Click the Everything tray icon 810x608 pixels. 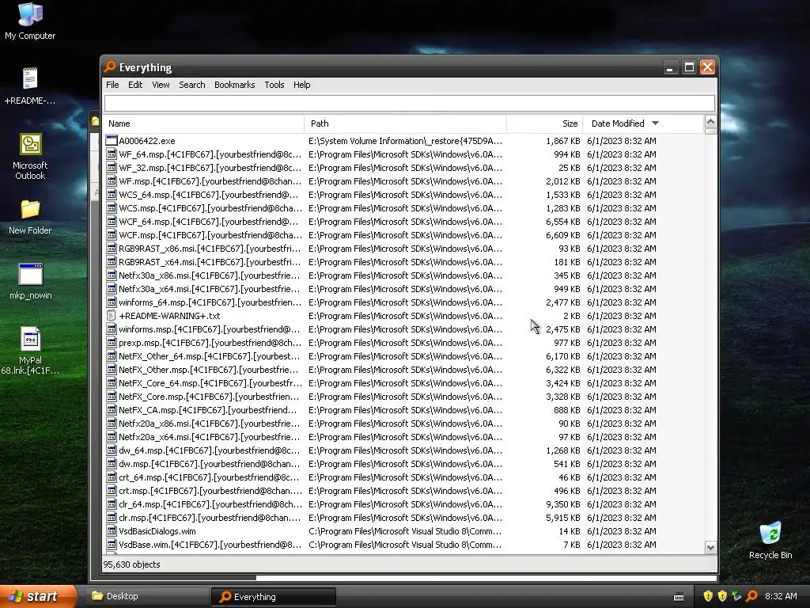751,596
